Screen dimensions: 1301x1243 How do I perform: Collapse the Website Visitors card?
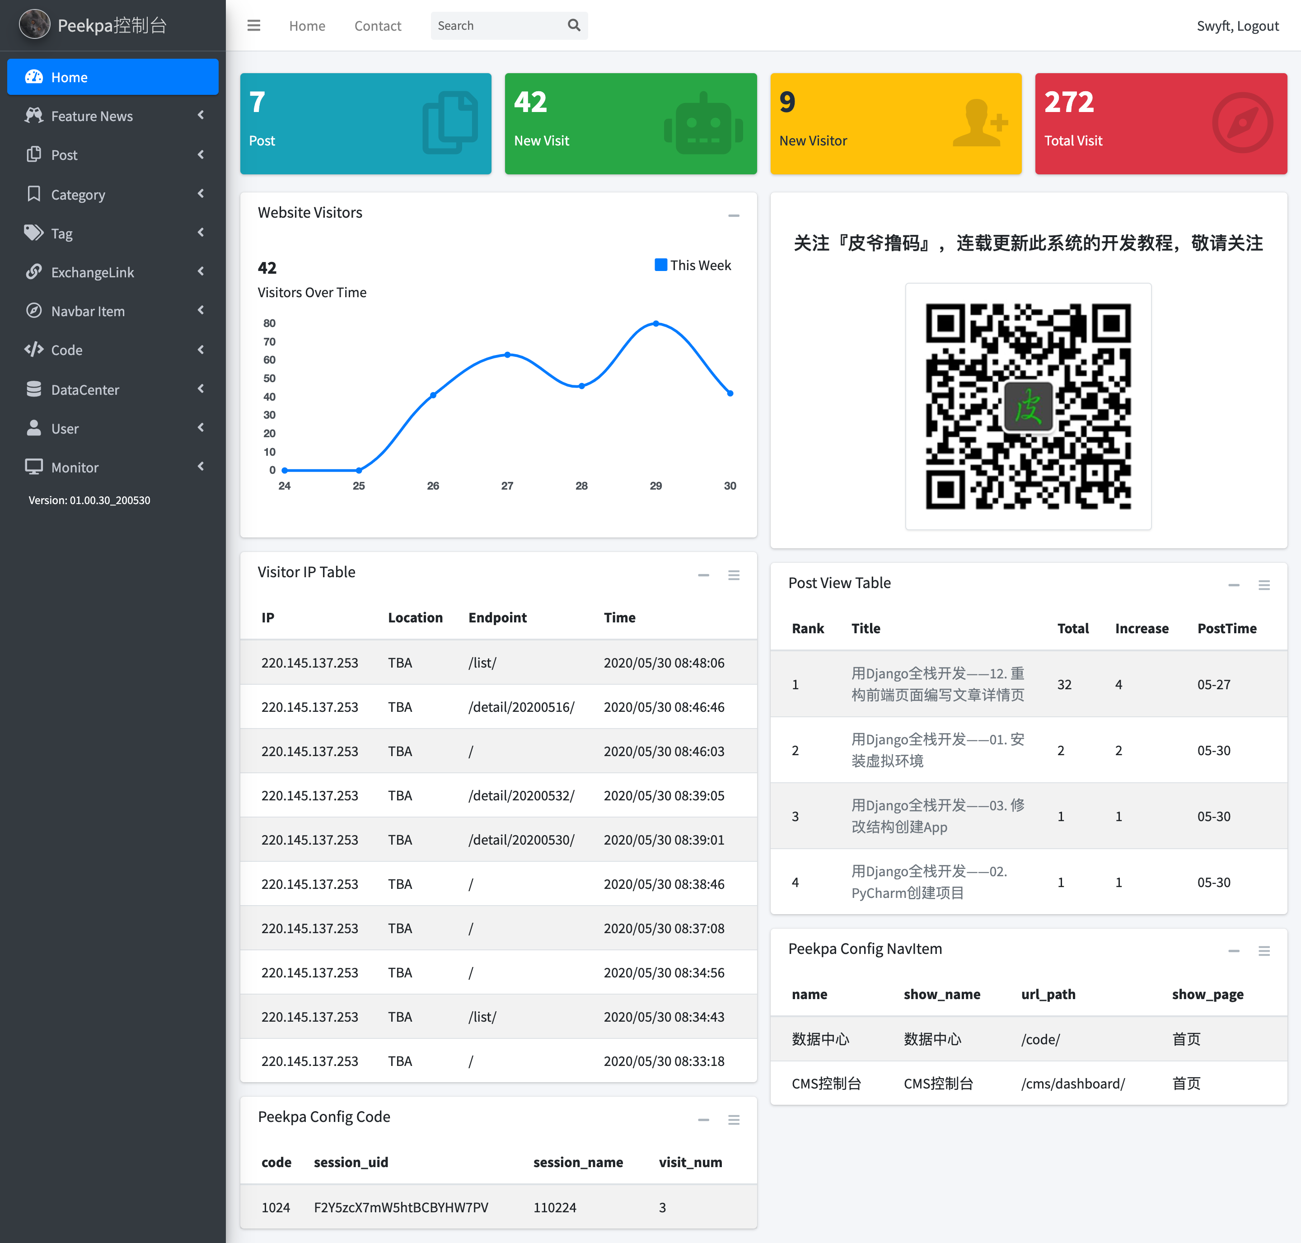tap(733, 215)
